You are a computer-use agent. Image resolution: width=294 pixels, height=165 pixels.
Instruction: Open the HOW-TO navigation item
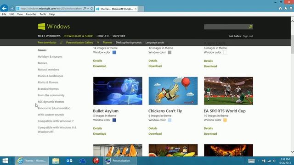(x=103, y=36)
